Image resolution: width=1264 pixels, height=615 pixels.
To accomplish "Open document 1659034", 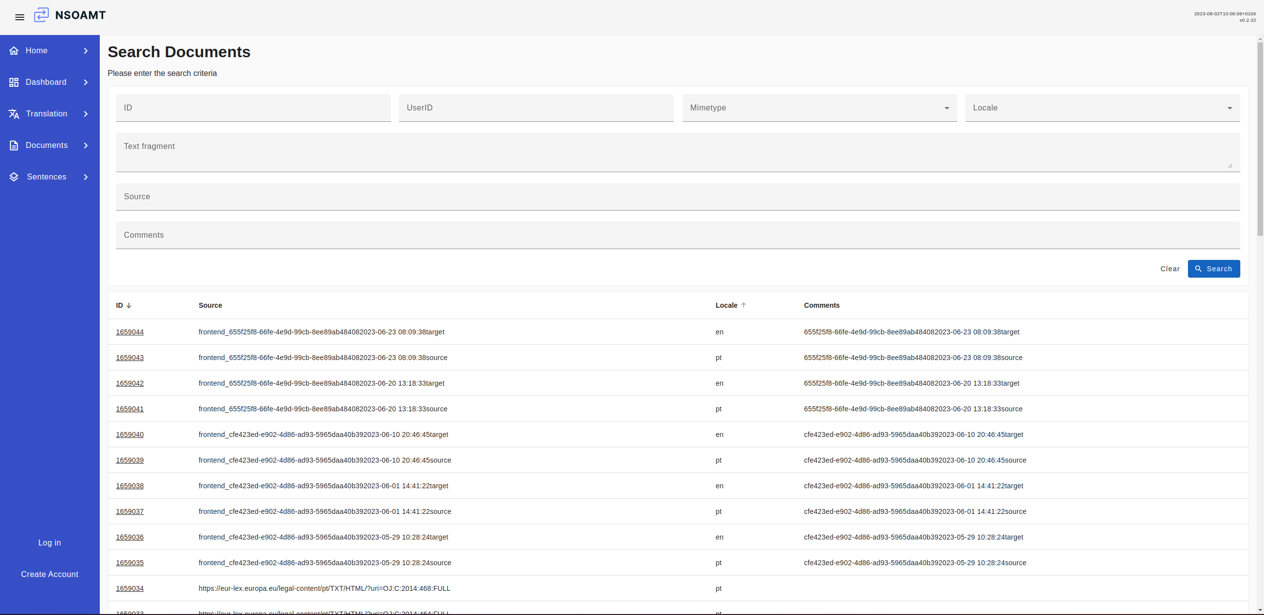I will coord(130,588).
